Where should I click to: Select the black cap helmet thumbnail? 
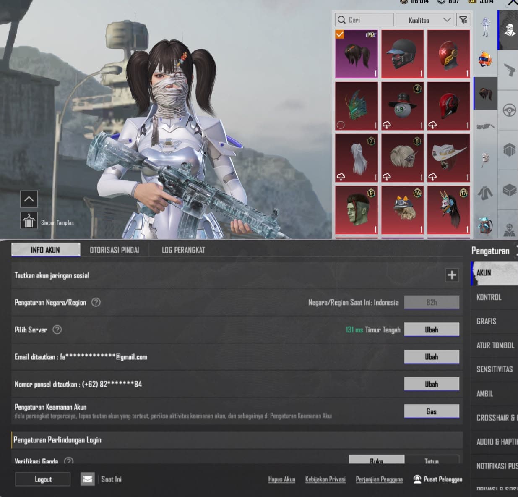click(x=403, y=54)
